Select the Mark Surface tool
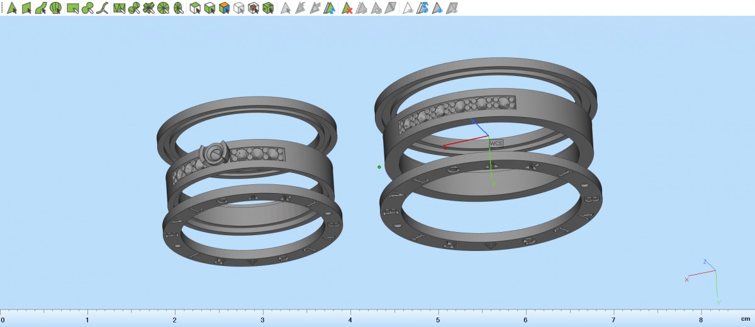This screenshot has width=755, height=327. (41, 8)
